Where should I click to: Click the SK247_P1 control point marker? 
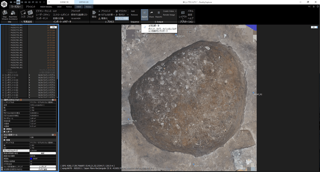pos(129,119)
